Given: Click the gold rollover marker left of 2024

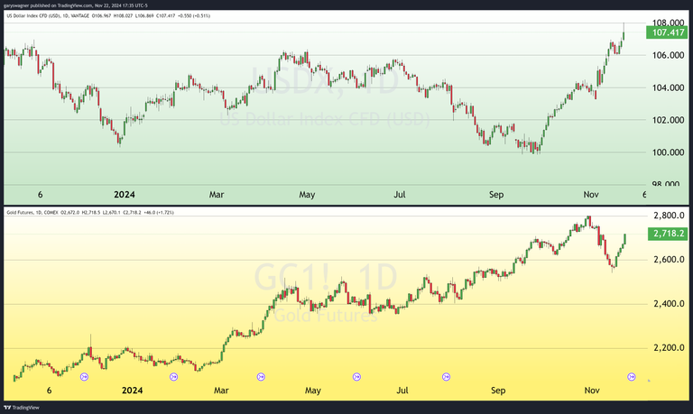Looking at the screenshot, I should [85, 376].
